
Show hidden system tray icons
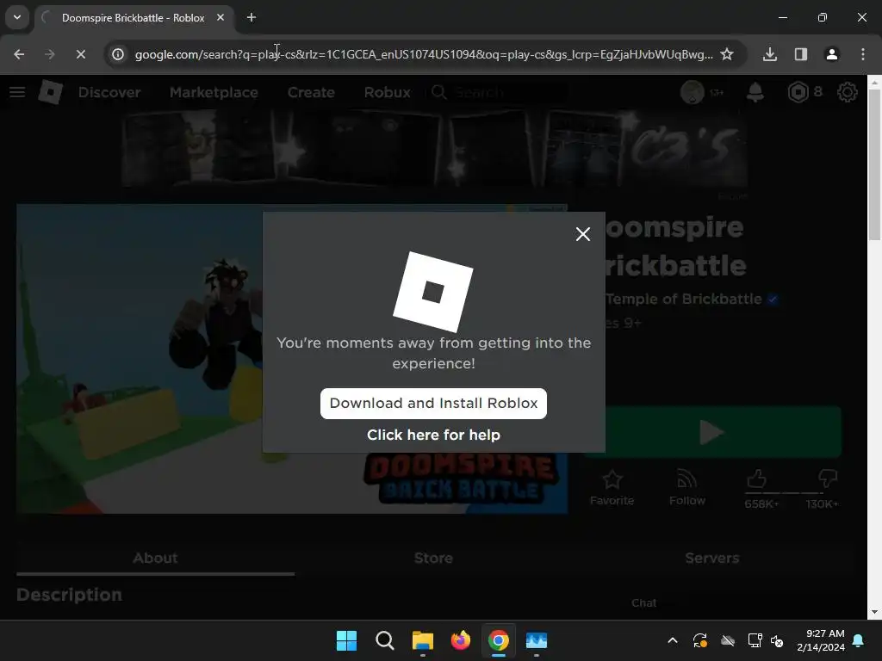672,640
